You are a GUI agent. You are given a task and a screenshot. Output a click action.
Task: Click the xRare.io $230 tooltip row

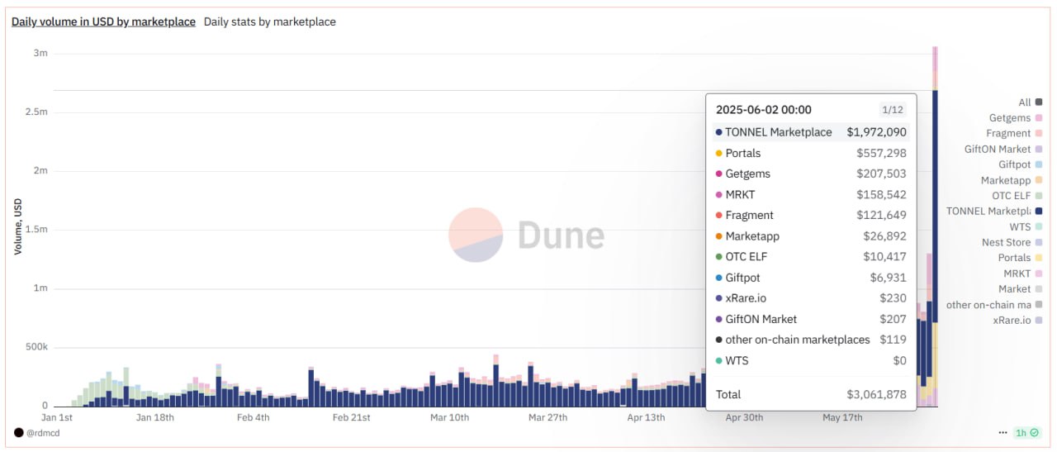[x=811, y=298]
